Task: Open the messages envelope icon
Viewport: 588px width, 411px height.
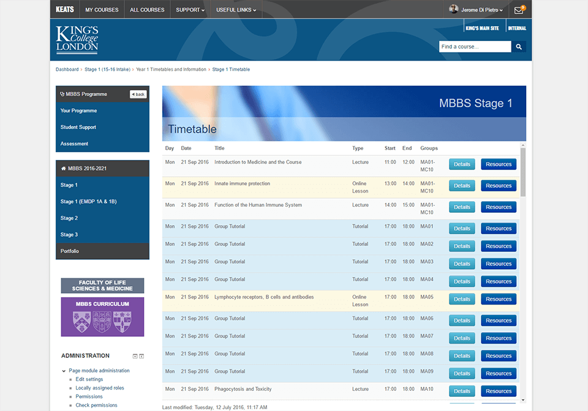Action: (519, 10)
